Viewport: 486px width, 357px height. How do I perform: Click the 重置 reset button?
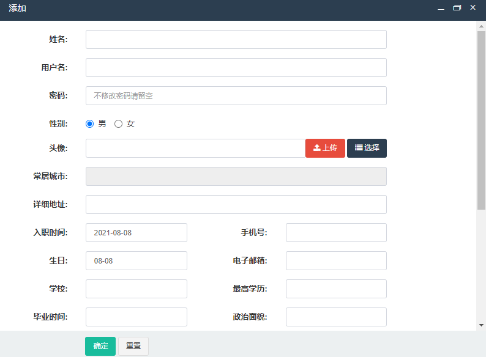pos(133,346)
